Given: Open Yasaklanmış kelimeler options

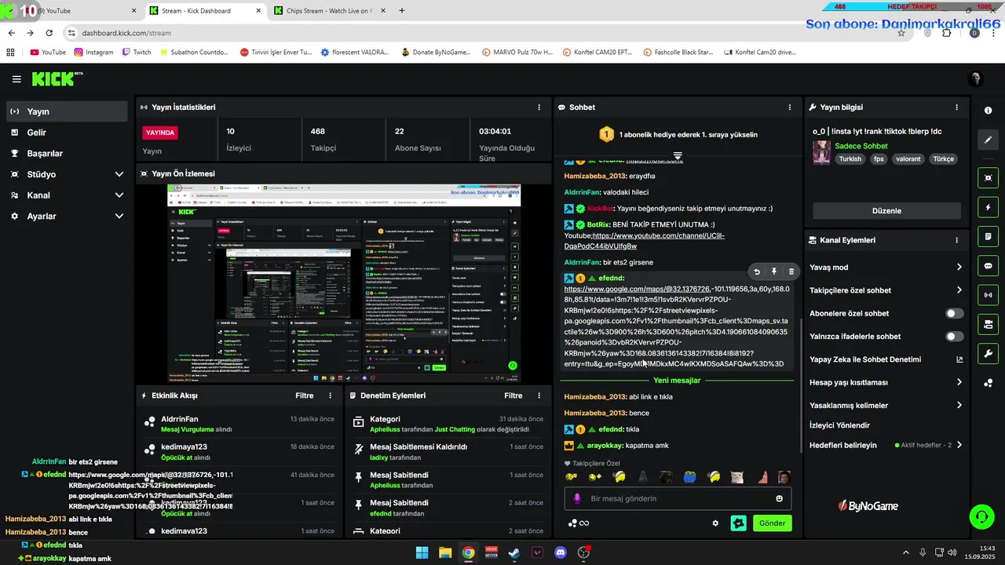Looking at the screenshot, I should [x=886, y=406].
